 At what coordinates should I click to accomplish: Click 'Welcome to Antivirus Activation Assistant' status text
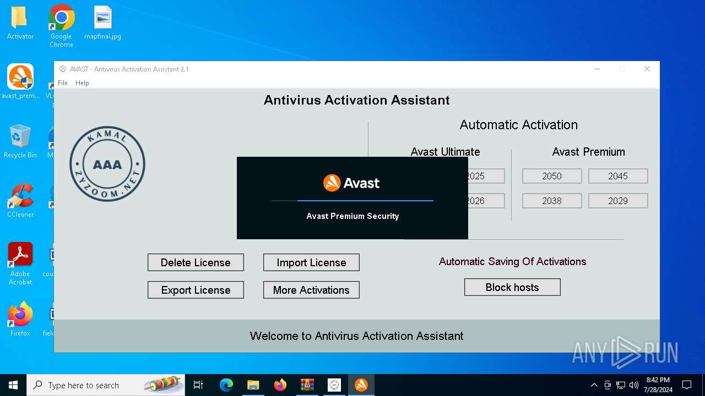click(x=356, y=336)
